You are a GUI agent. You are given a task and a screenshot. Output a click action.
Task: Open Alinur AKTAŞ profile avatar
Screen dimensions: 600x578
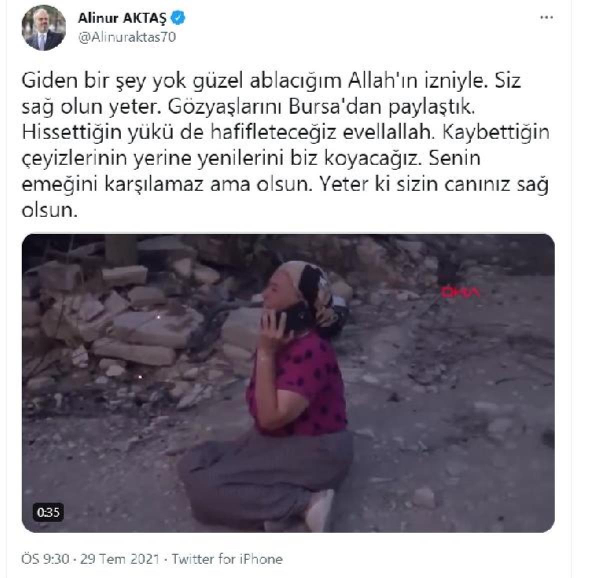[x=43, y=29]
